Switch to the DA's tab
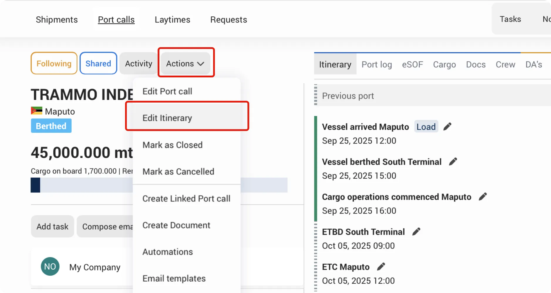This screenshot has width=551, height=293. point(534,64)
